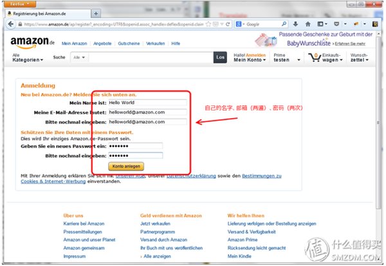This screenshot has height=266, width=386.
Task: Open Versand durch Amazon footer link
Action: [163, 240]
